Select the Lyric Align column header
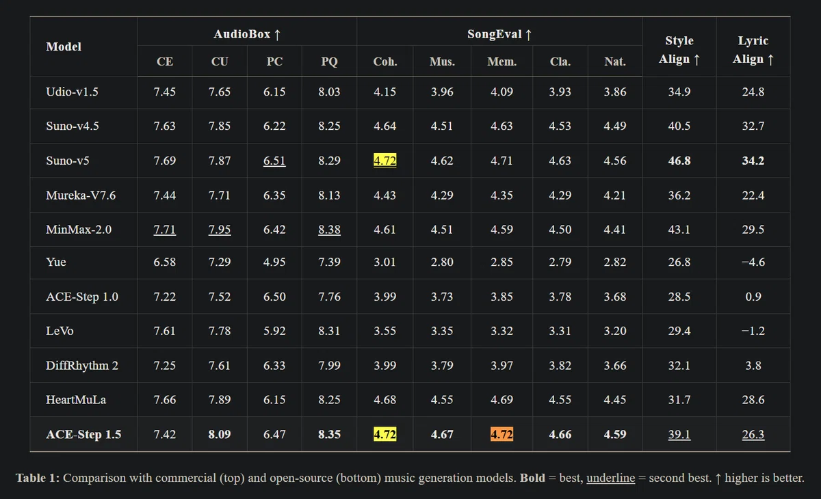 753,50
